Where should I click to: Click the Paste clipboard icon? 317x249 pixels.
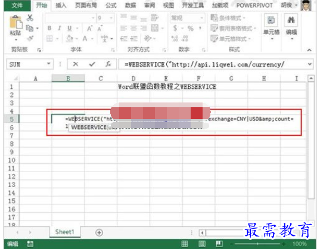(x=15, y=22)
